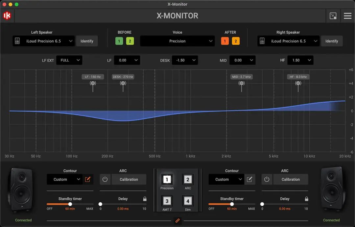Image resolution: width=355 pixels, height=227 pixels.
Task: Click the right Delay lock icon
Action: click(307, 199)
